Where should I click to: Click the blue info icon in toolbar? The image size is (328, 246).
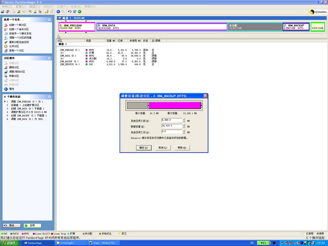pyautogui.click(x=58, y=12)
